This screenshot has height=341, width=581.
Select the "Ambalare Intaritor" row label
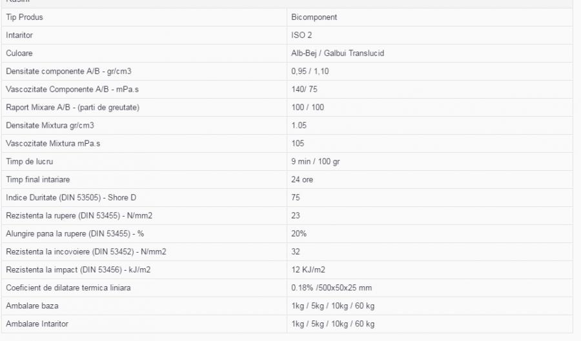click(37, 324)
